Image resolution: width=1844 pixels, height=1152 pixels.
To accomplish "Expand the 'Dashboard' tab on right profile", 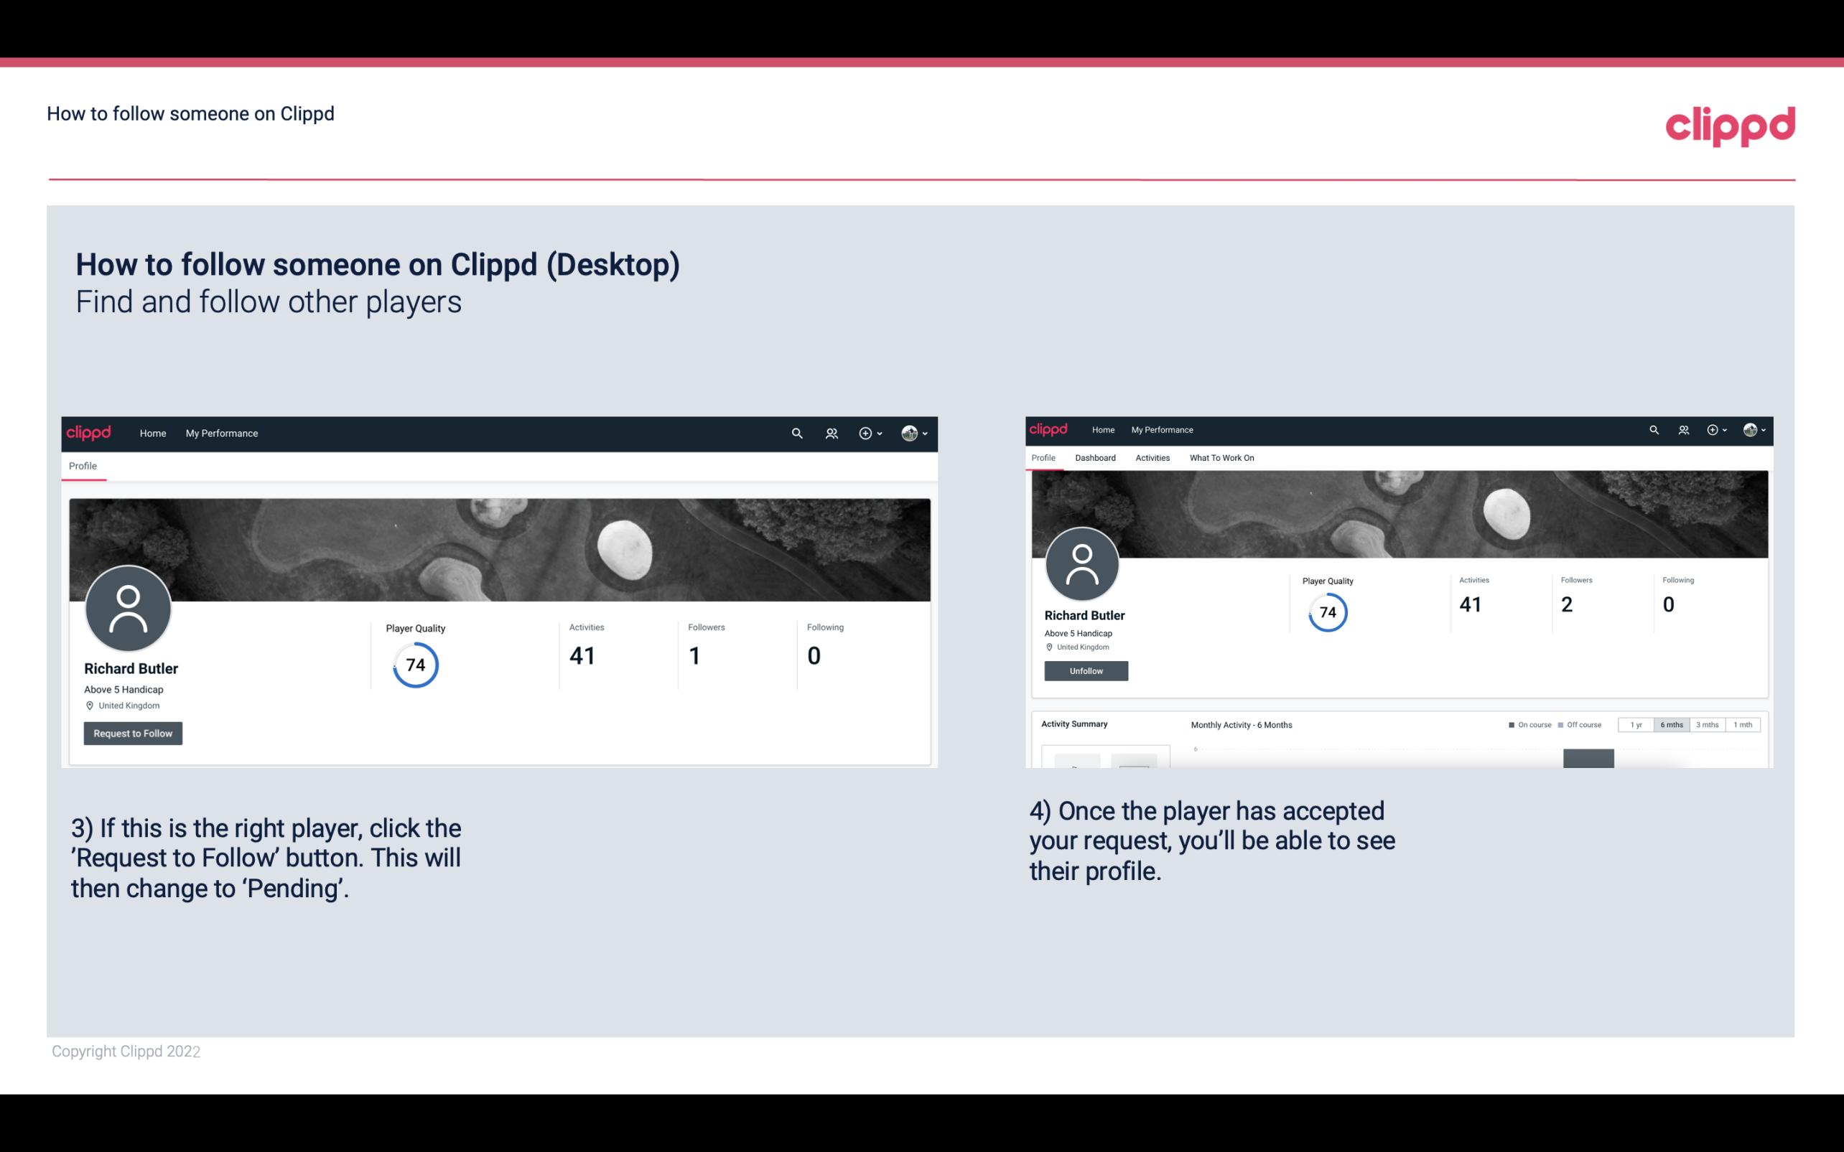I will click(x=1095, y=458).
